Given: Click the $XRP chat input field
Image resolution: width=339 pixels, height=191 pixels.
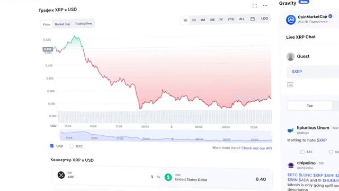Looking at the screenshot, I should (313, 72).
